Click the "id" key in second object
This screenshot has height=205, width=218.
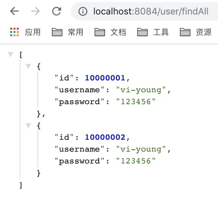coord(64,137)
